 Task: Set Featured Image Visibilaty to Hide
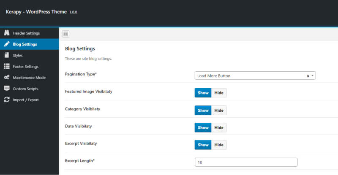click(219, 93)
